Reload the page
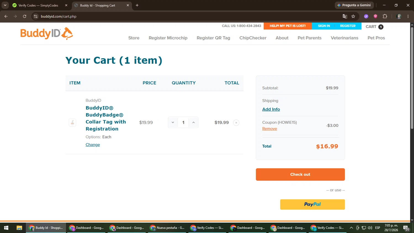This screenshot has width=414, height=233. pos(25,16)
